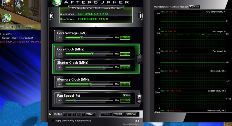Click the Core clock monitor graph
Viewport: 232px width, 126px height.
[193, 81]
